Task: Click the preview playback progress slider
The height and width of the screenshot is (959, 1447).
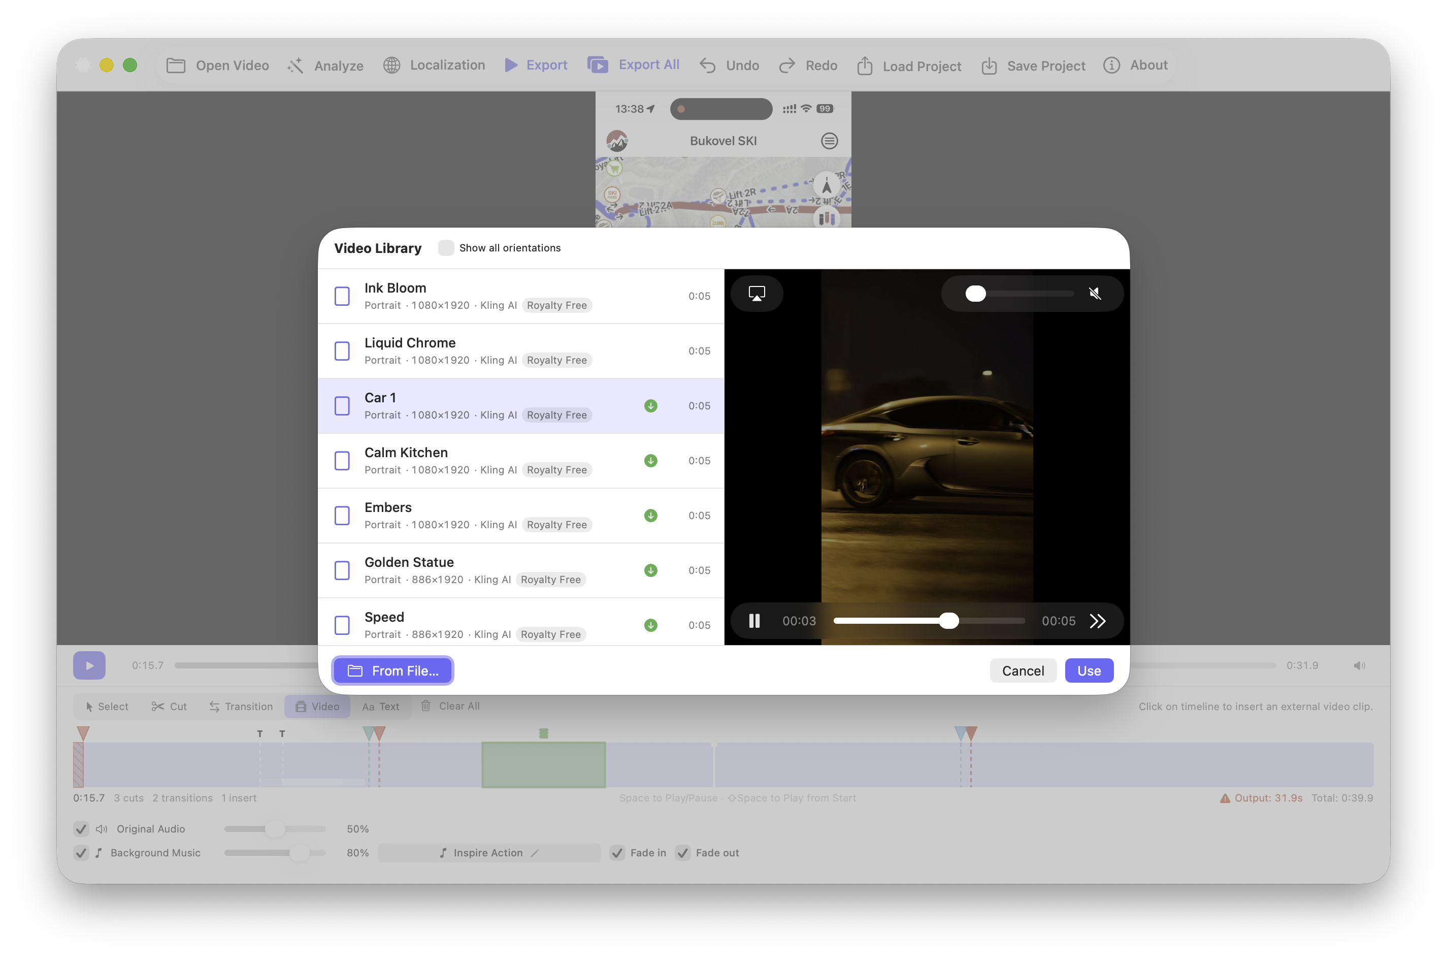Action: tap(929, 621)
